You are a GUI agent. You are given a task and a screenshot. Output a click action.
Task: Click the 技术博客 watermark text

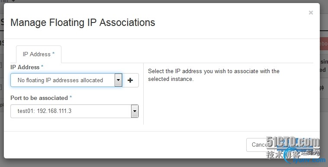(283, 154)
